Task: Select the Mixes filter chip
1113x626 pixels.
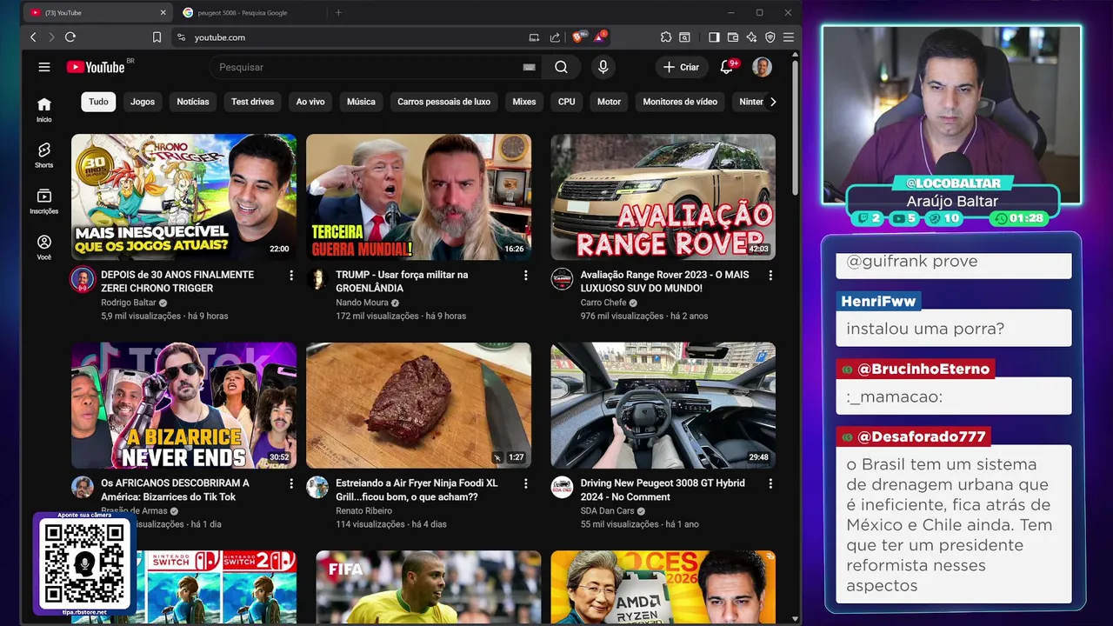Action: 524,102
